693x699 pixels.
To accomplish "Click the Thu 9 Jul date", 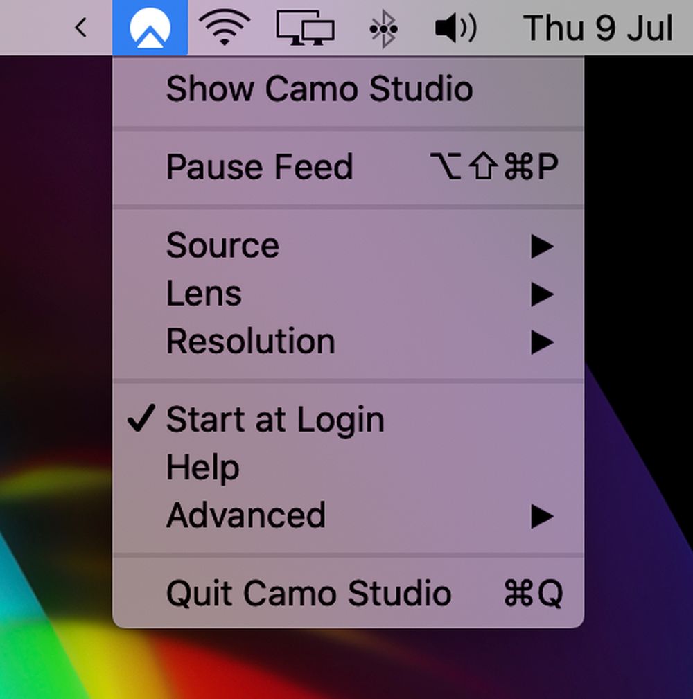I will [x=597, y=28].
